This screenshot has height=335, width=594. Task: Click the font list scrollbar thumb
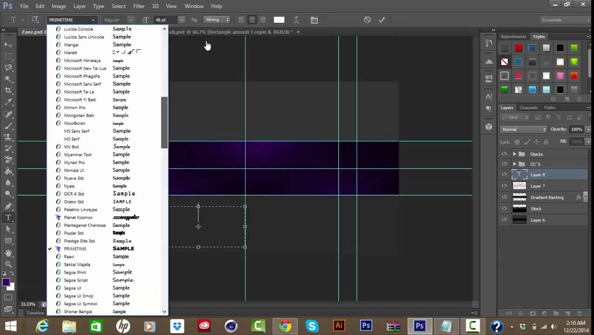164,123
